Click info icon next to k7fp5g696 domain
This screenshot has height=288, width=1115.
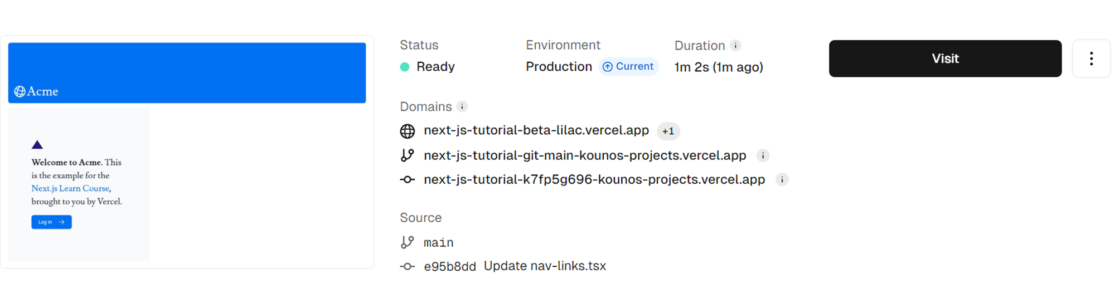(x=782, y=180)
